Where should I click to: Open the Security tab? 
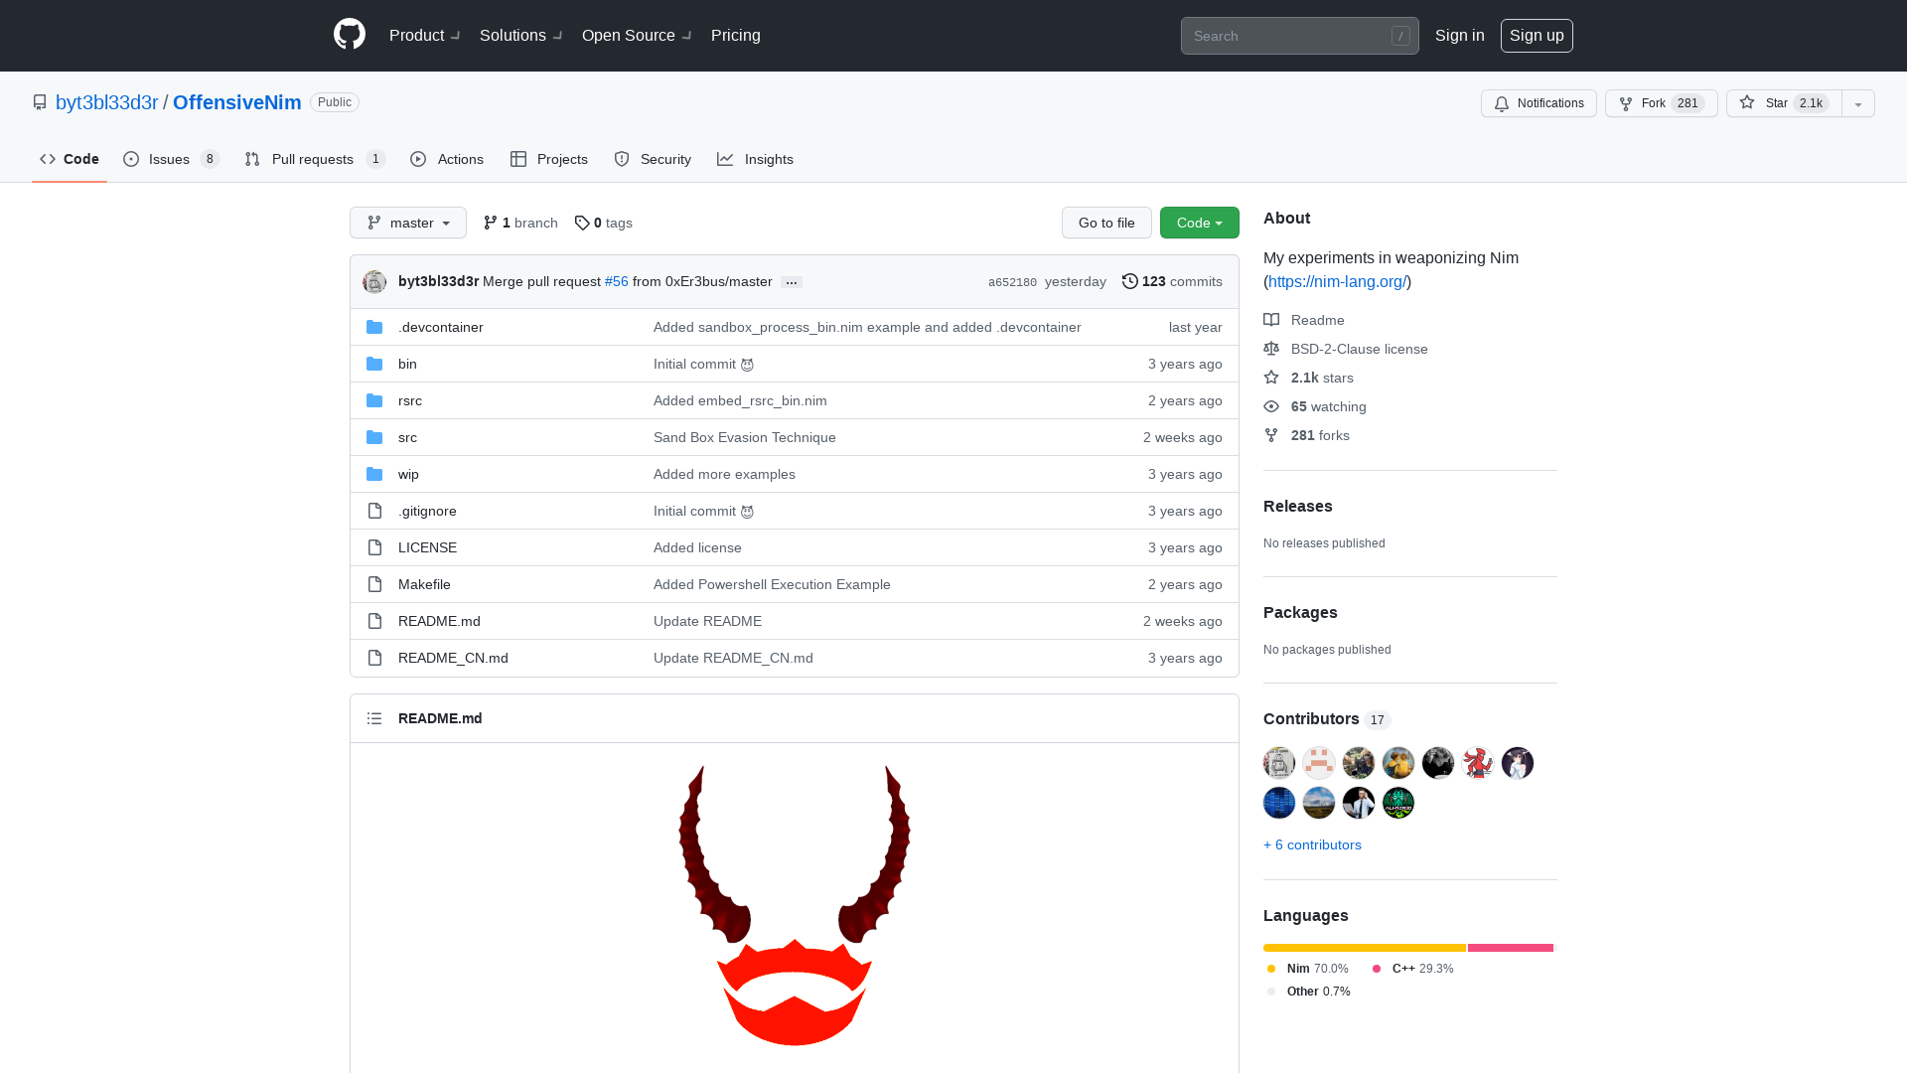click(653, 159)
